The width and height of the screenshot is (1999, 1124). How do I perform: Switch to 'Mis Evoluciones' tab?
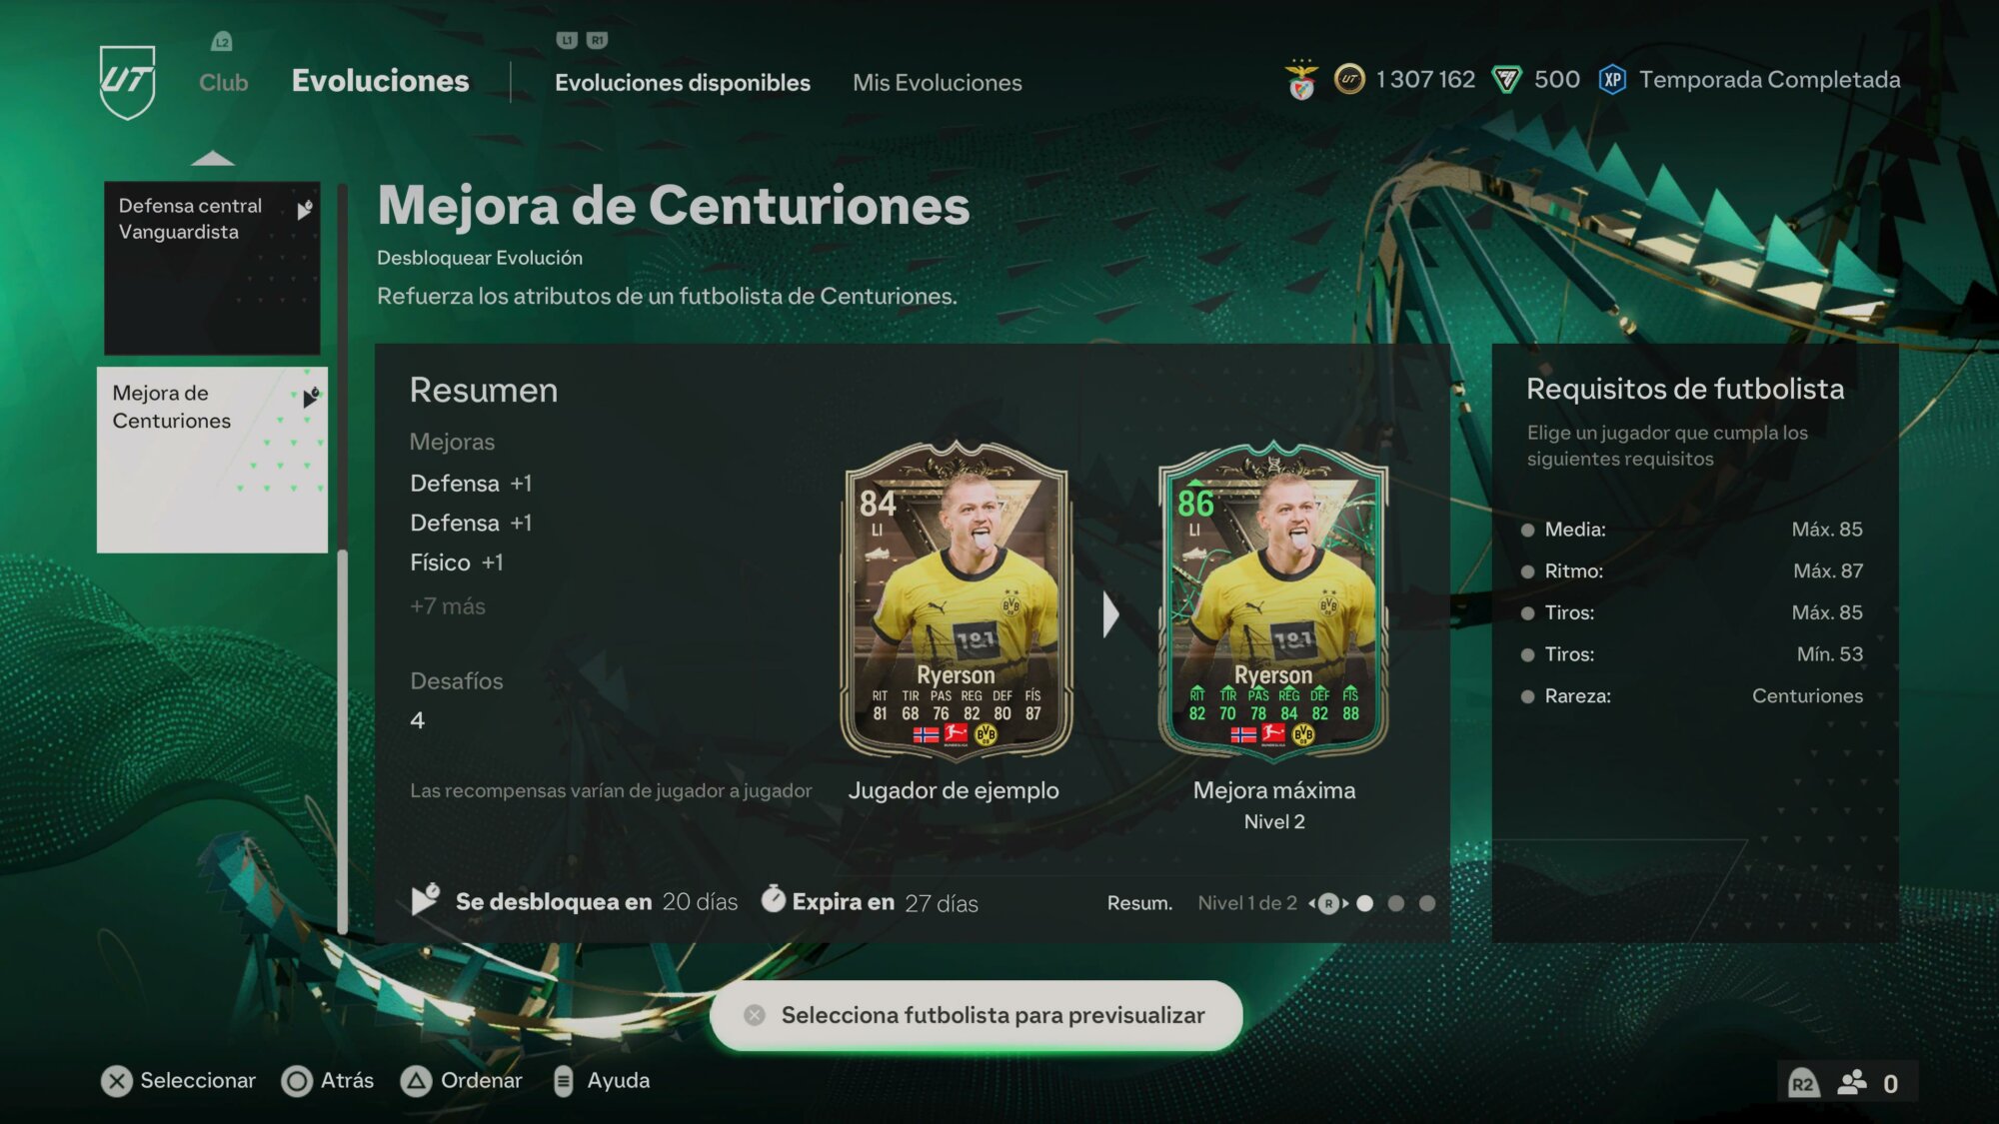(x=937, y=83)
